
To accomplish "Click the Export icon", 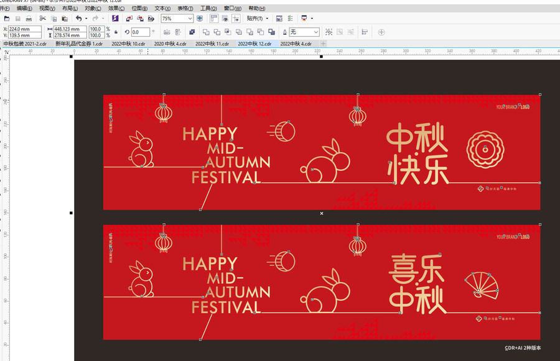I will 140,19.
